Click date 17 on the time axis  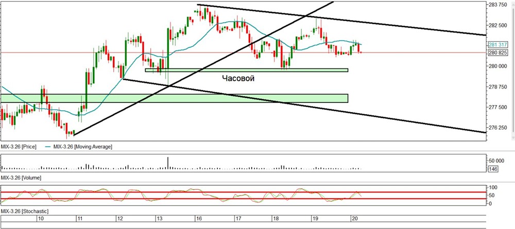point(239,218)
